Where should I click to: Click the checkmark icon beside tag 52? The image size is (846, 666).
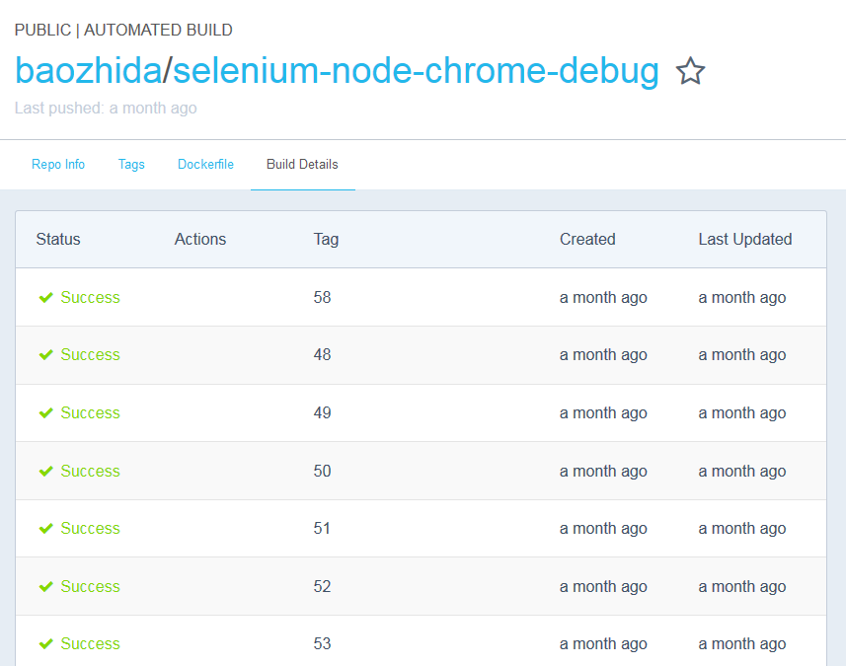45,586
